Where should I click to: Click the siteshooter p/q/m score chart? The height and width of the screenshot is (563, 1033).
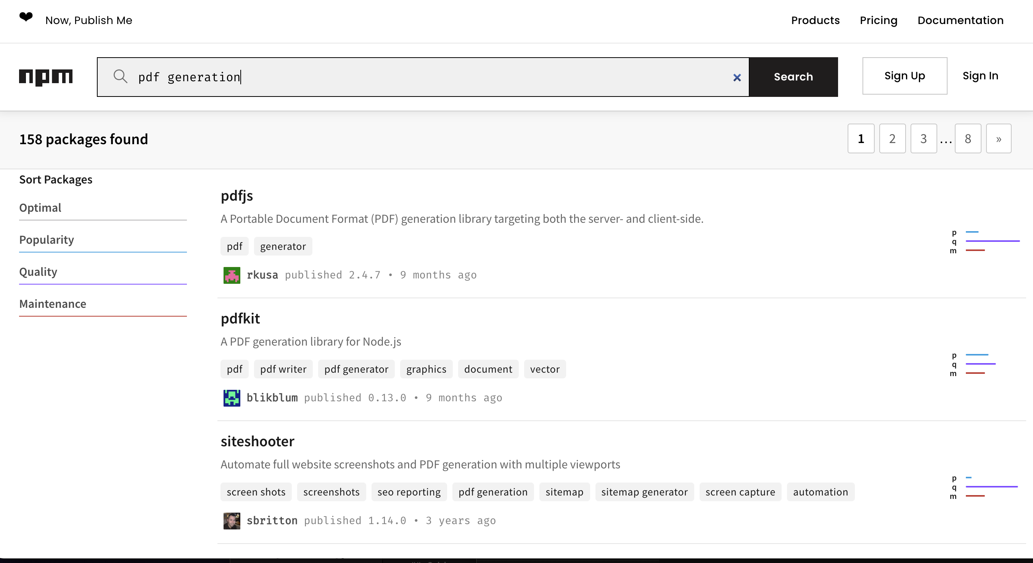[x=985, y=487]
